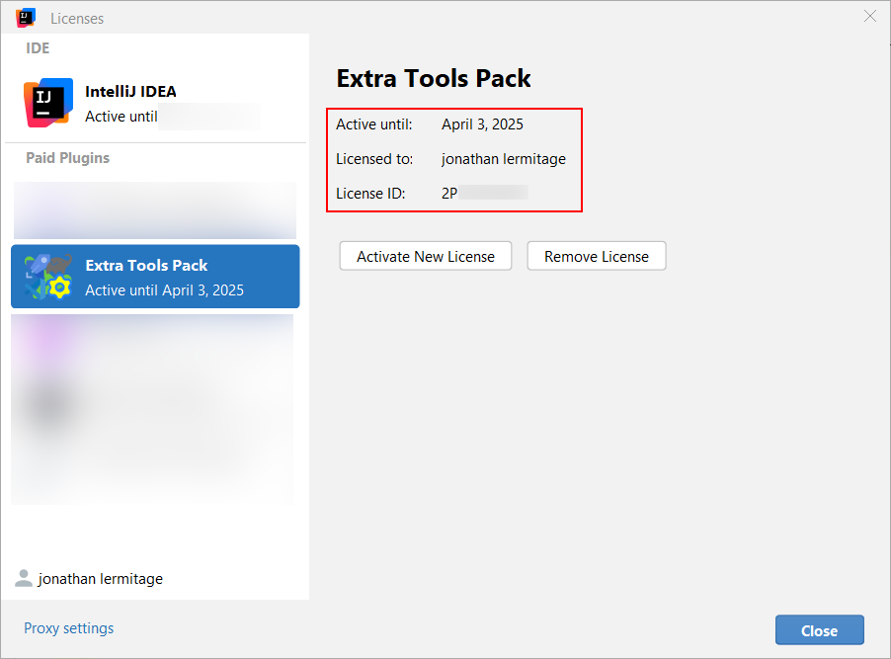Click the 'Licensed to:' label

point(374,159)
